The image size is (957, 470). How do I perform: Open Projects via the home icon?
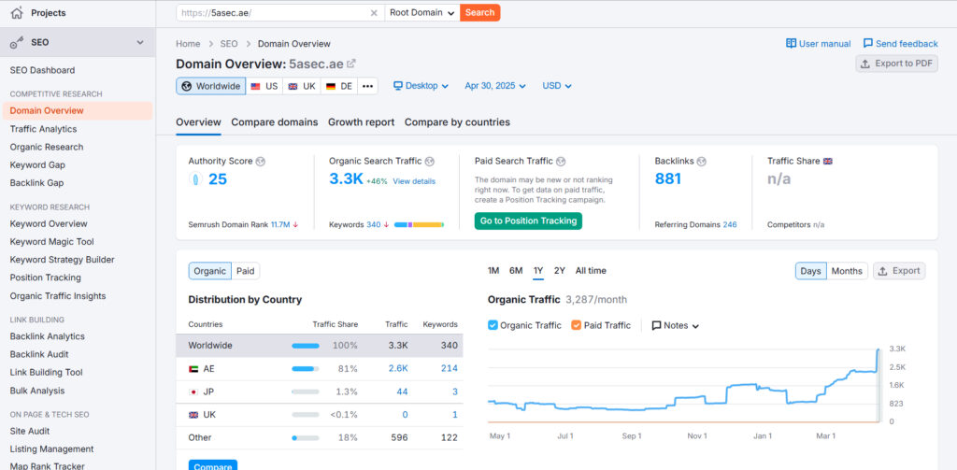tap(17, 12)
